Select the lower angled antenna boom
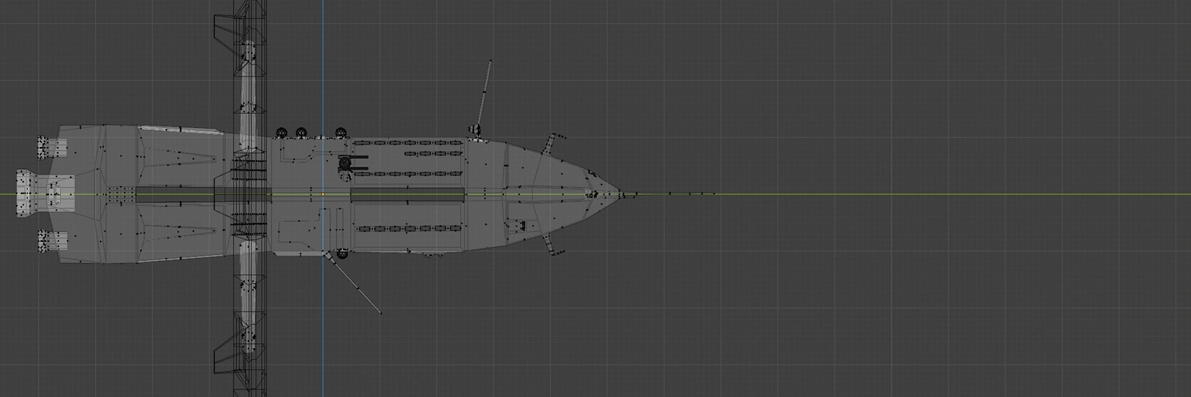This screenshot has width=1191, height=397. pos(354,285)
